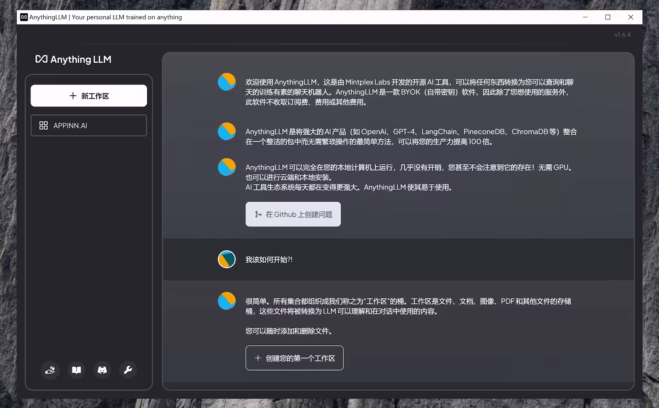Open the APPINN.AI workspace

point(89,125)
